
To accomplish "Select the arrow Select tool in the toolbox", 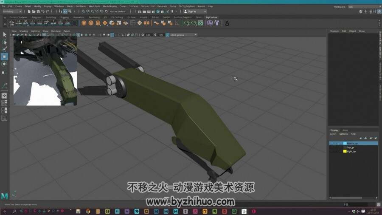I will pyautogui.click(x=4, y=34).
